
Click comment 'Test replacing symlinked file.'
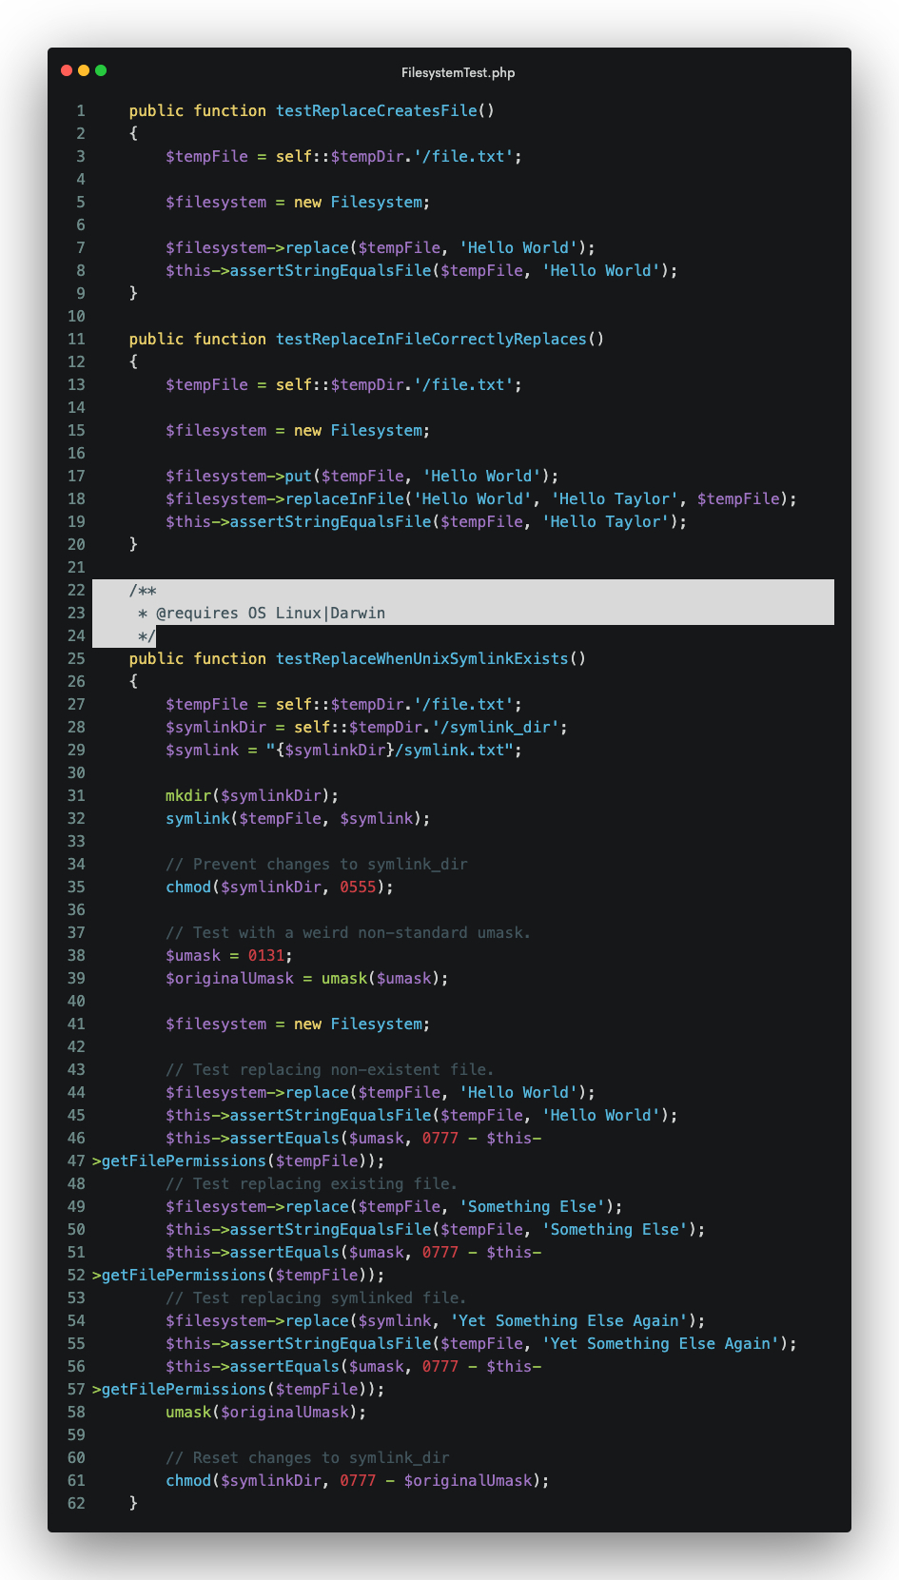(x=317, y=1297)
